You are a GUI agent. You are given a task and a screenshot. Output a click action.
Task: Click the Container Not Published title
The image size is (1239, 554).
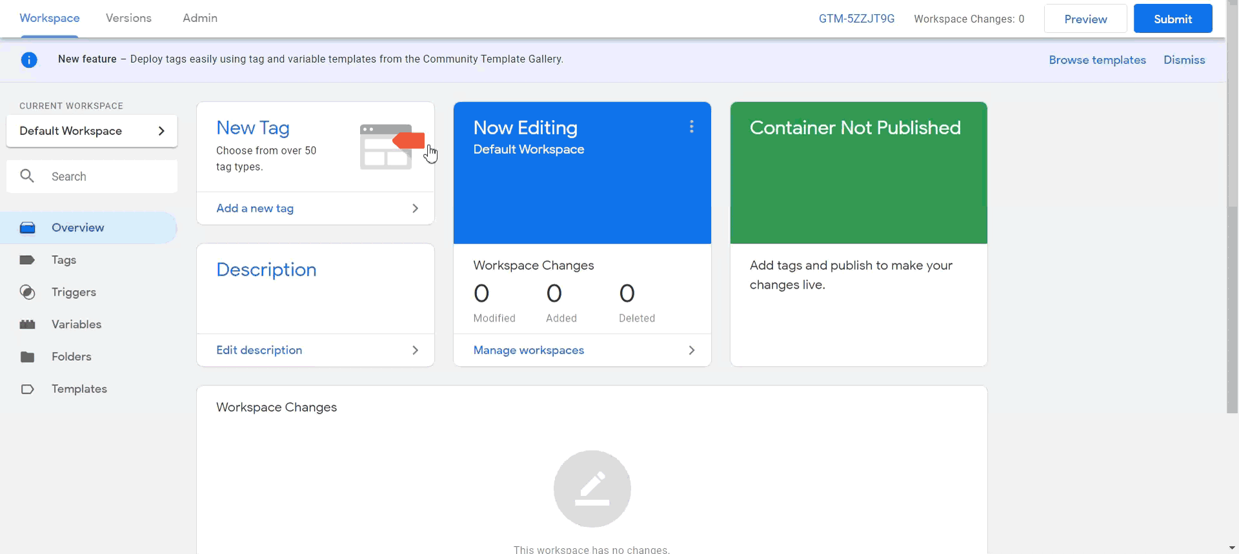[x=855, y=128]
